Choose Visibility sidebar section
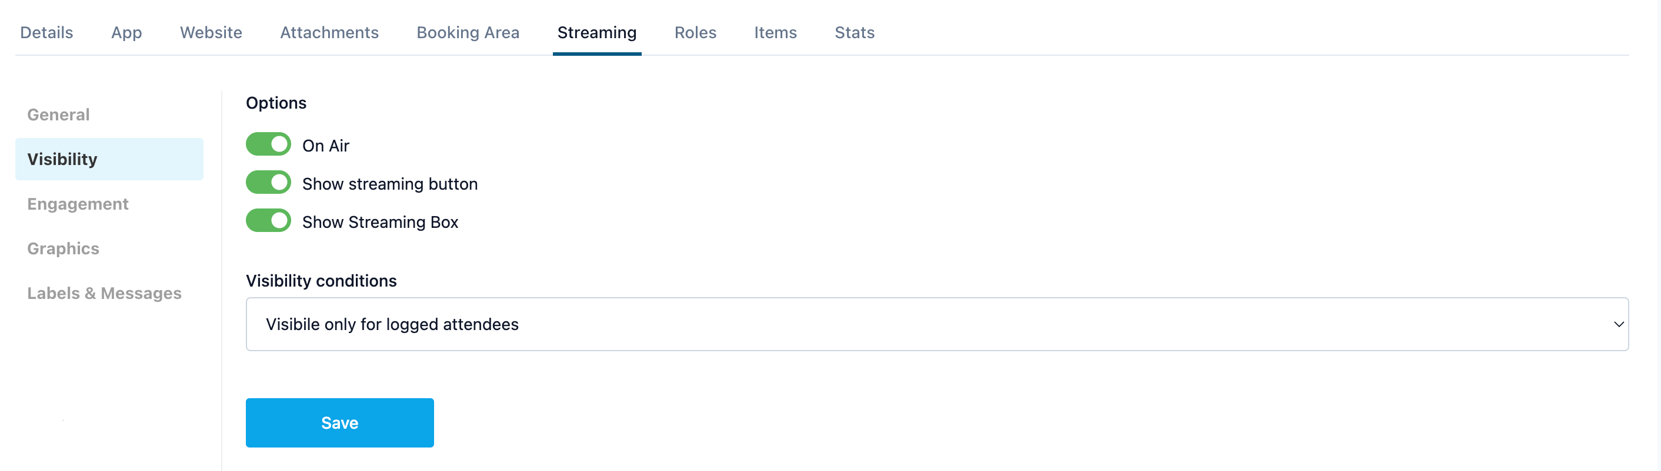 pyautogui.click(x=62, y=159)
